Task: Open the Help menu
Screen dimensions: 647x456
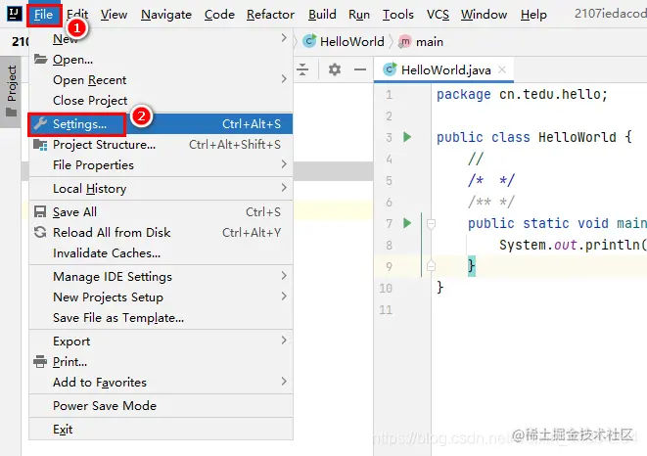Action: [x=533, y=15]
